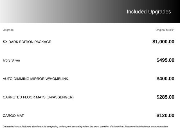This screenshot has width=180, height=135.
Task: Click the $495.00 price
Action: (x=165, y=60)
